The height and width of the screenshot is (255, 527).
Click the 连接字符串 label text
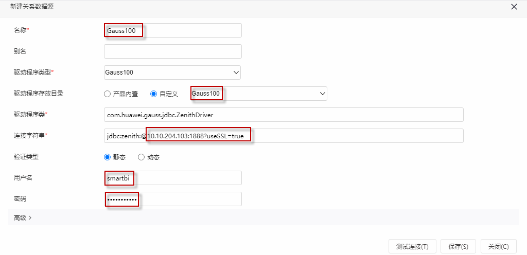pyautogui.click(x=30, y=136)
